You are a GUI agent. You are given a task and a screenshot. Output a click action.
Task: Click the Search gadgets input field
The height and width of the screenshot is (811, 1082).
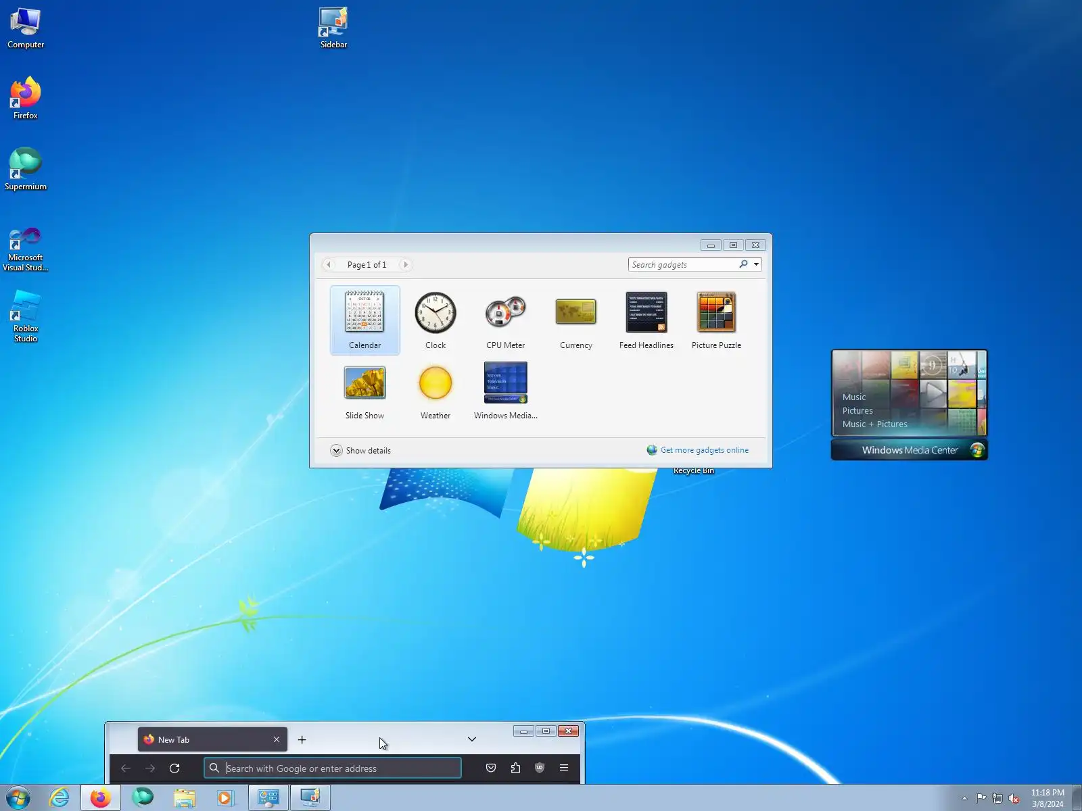point(683,264)
